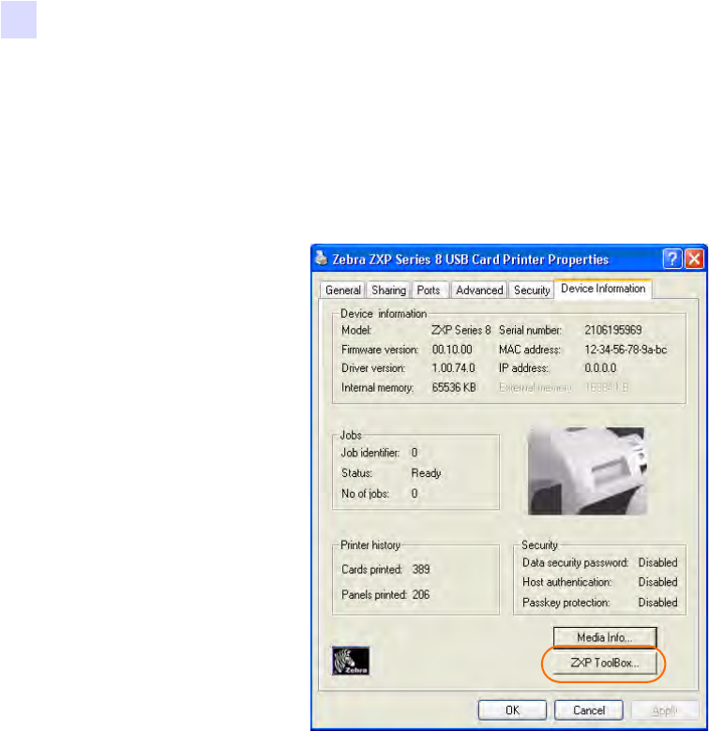The width and height of the screenshot is (709, 731).
Task: Click the Job identifier value 0
Action: tap(415, 453)
